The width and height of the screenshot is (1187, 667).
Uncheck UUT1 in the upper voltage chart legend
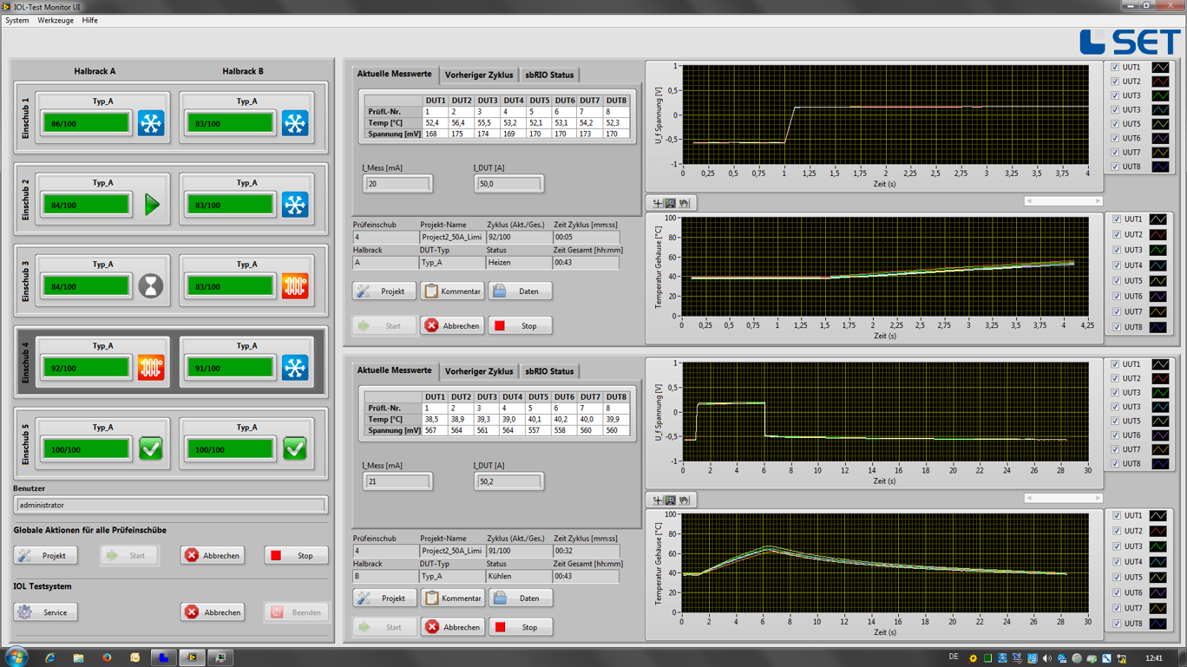point(1115,68)
